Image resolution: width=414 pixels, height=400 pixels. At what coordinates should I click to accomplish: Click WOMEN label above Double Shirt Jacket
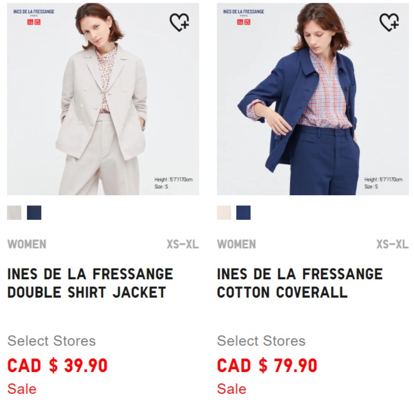(x=27, y=244)
